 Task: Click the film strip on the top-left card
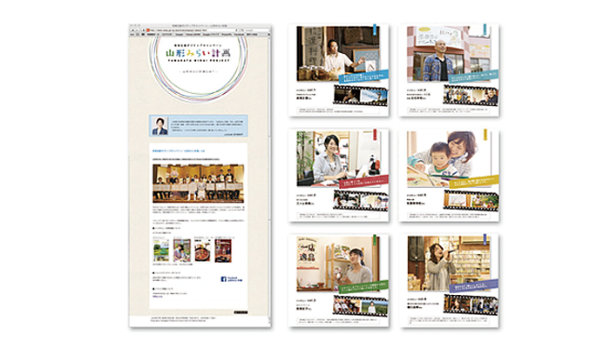point(359,96)
